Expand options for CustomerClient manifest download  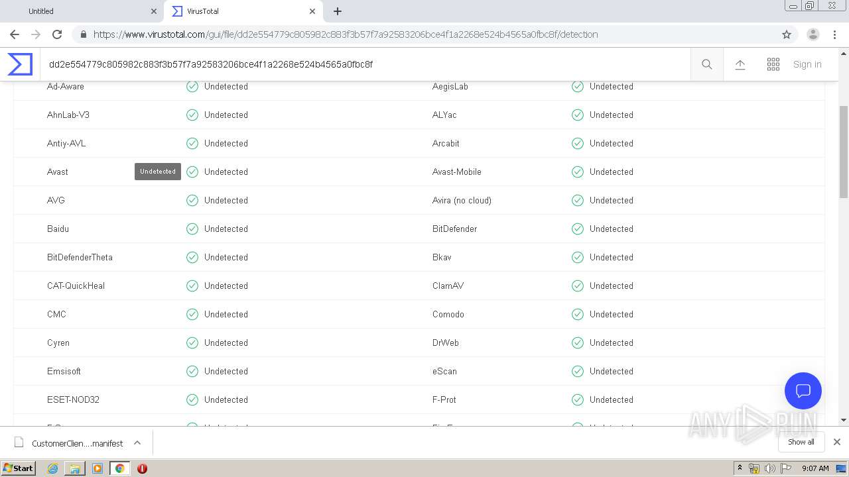click(x=137, y=443)
